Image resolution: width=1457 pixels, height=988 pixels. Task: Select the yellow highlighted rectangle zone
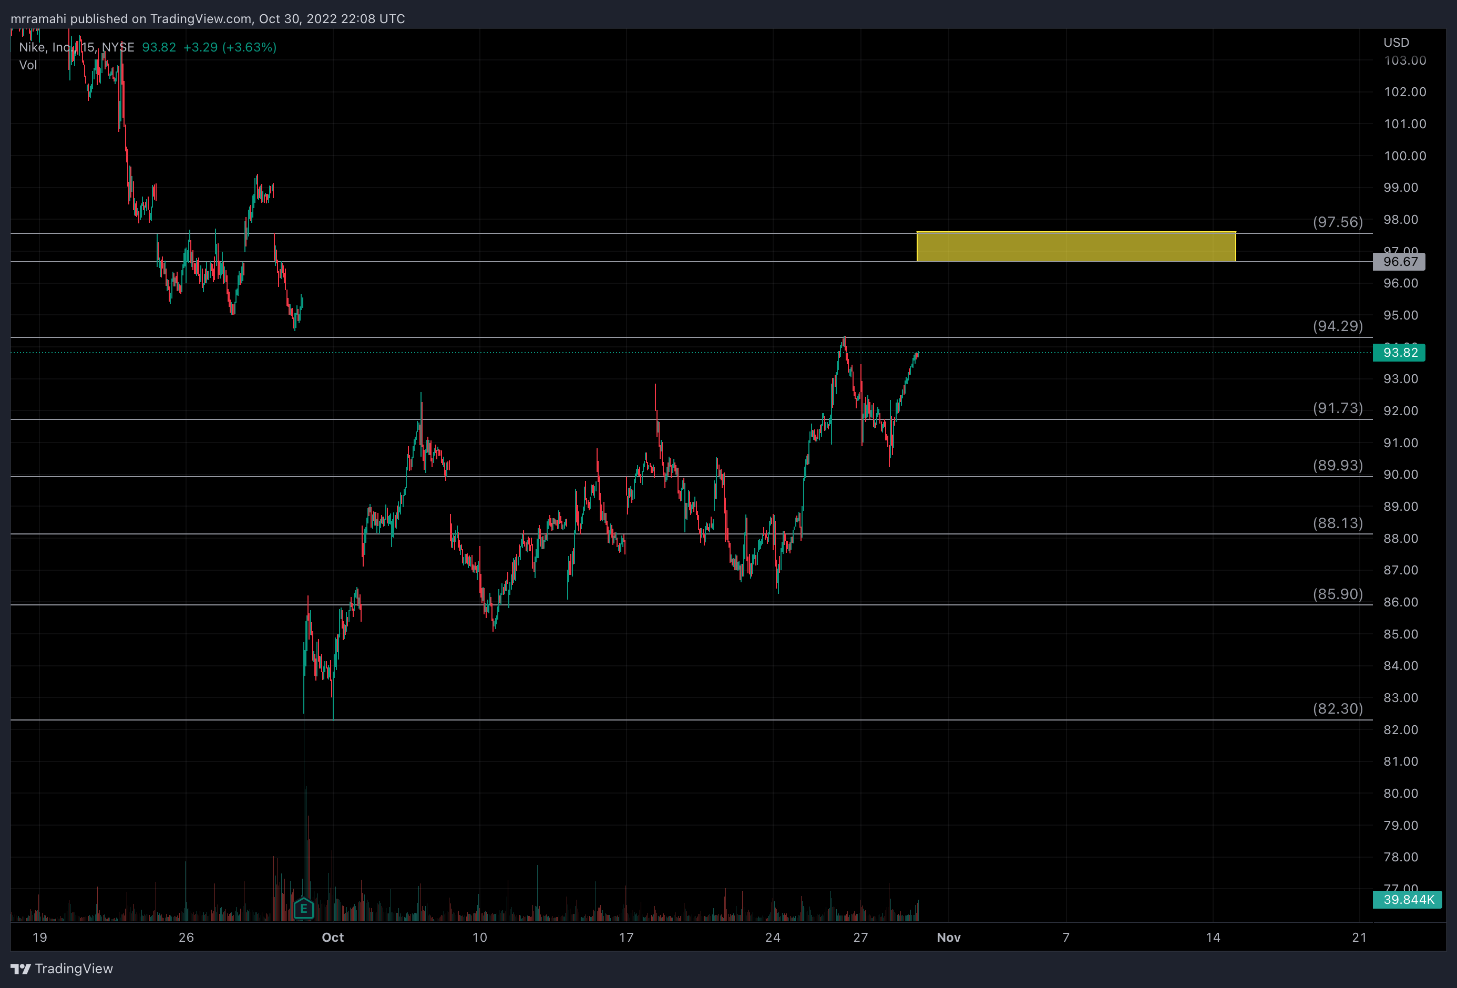point(1076,247)
